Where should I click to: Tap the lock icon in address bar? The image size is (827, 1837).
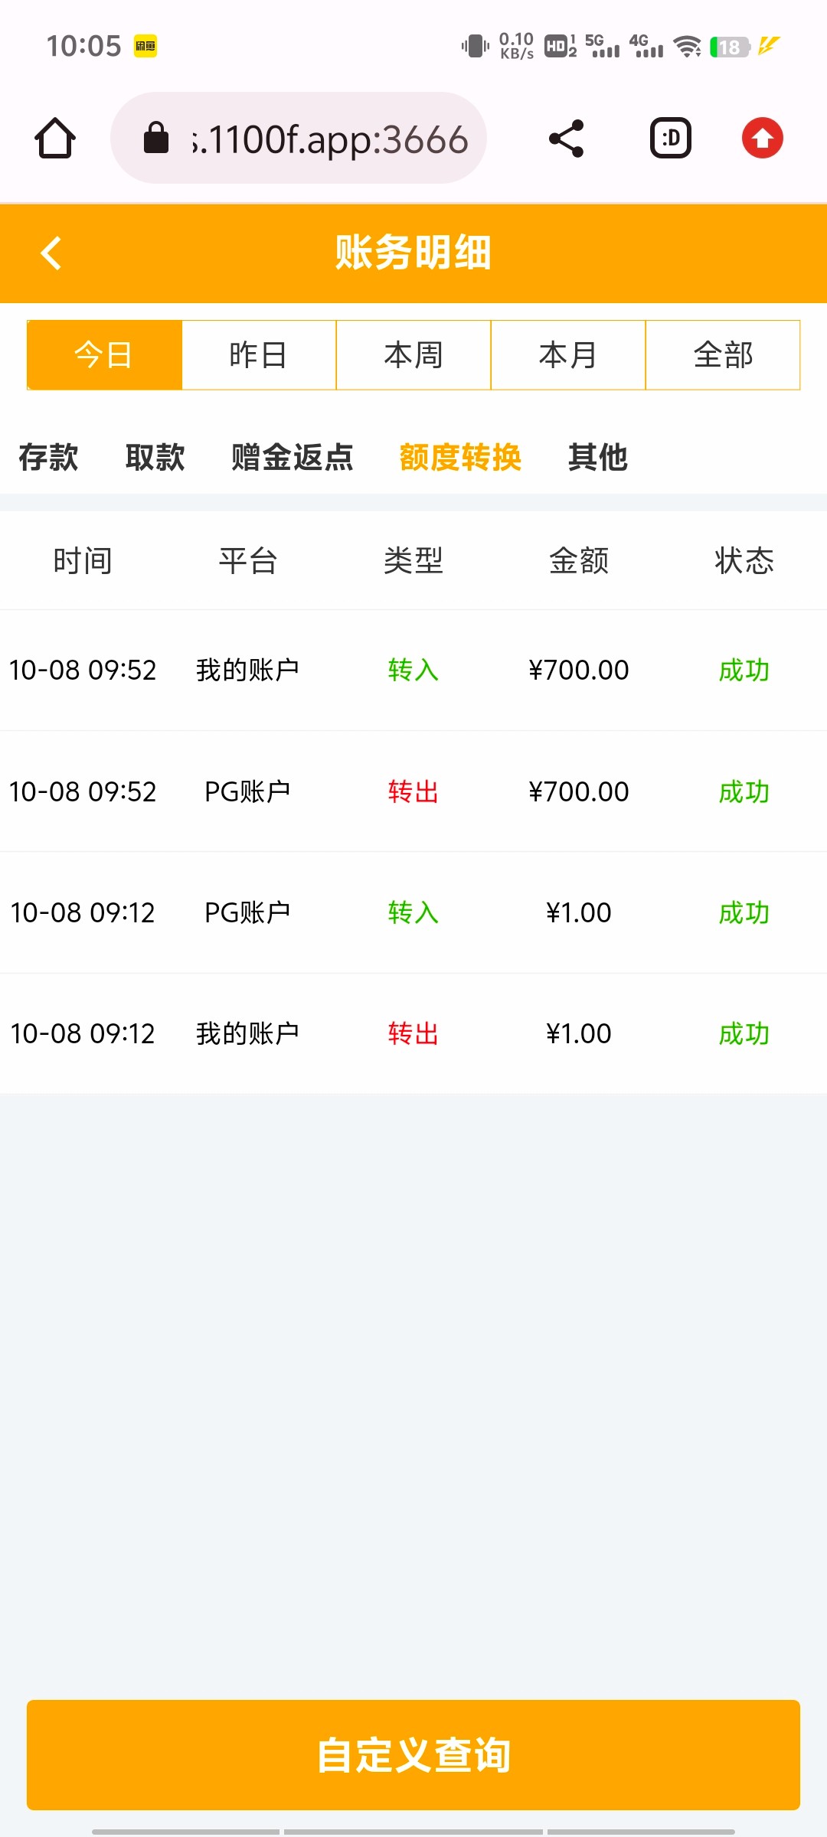point(156,139)
